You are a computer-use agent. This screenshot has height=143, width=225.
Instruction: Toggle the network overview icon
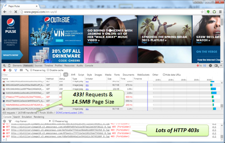coord(27,70)
